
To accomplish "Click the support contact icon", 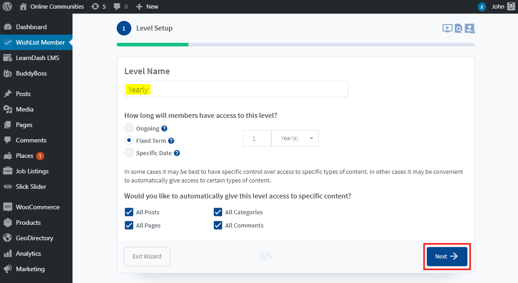I will click(x=470, y=29).
